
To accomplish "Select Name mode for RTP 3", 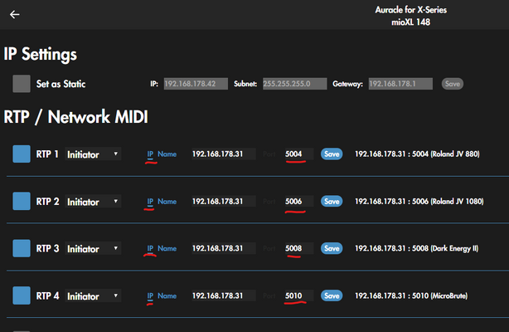I will pyautogui.click(x=167, y=248).
